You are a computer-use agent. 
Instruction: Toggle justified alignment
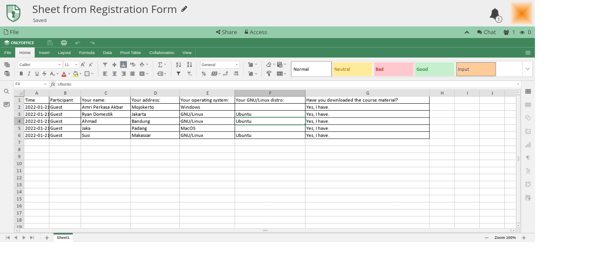click(132, 74)
